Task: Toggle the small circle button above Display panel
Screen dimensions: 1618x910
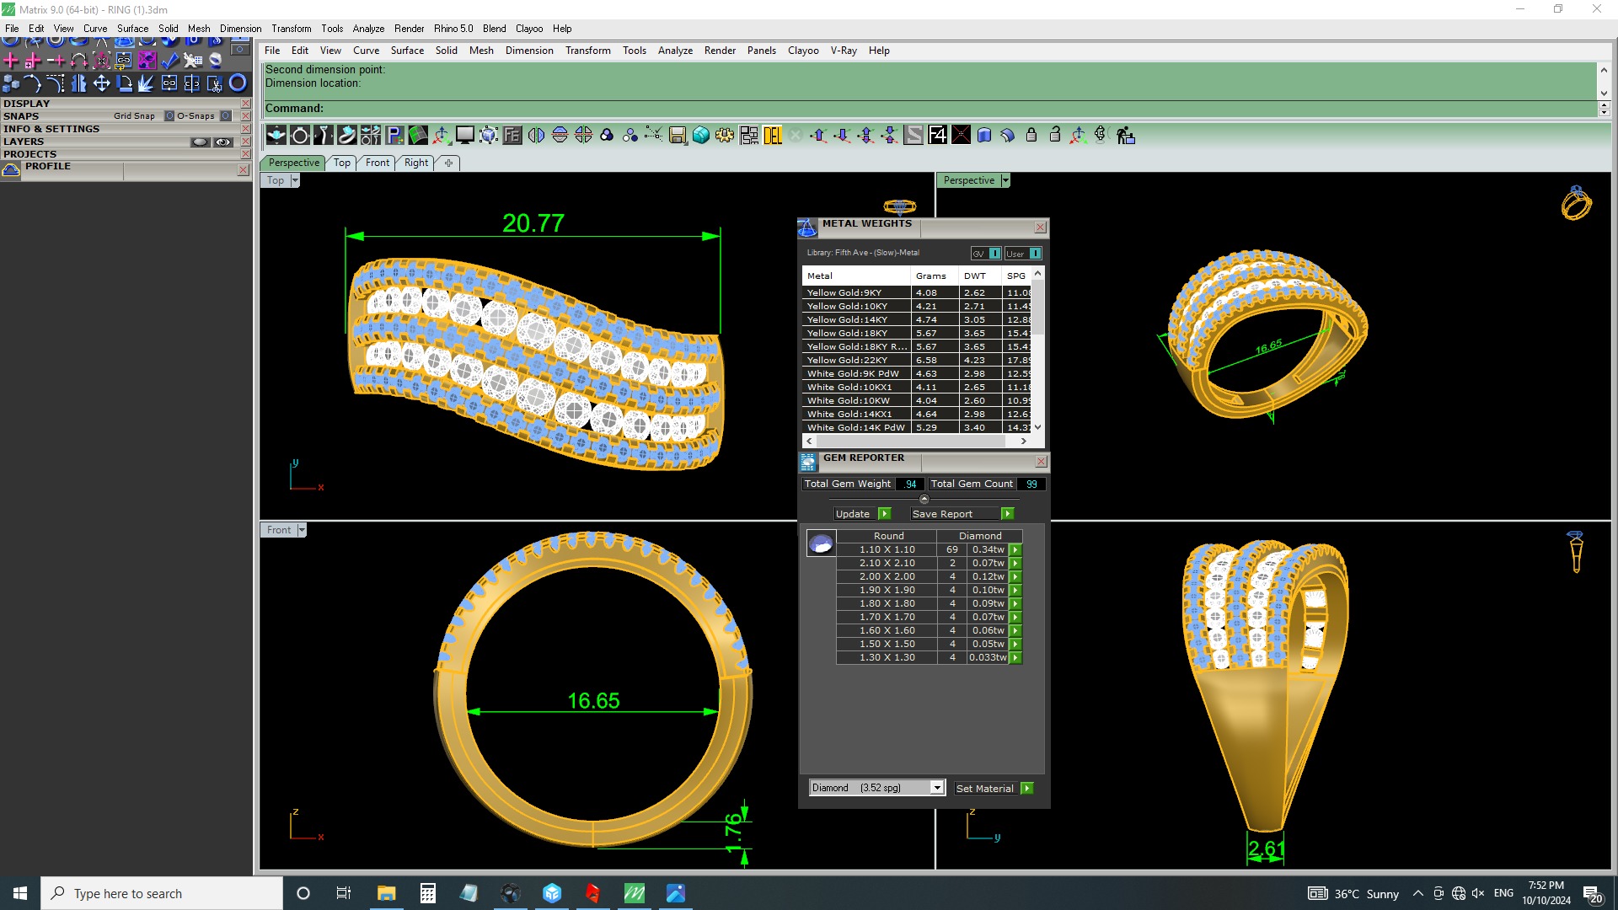Action: tap(240, 50)
